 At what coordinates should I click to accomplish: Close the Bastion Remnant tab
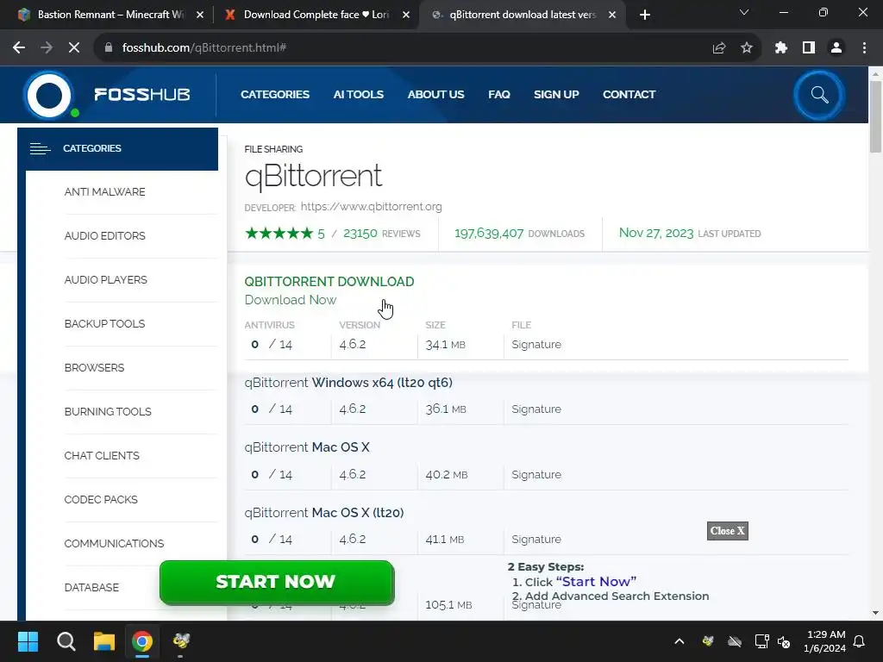[200, 15]
